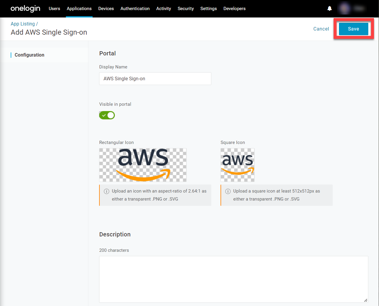Open the user avatar menu
Viewport: 379px width, 306px height.
344,8
